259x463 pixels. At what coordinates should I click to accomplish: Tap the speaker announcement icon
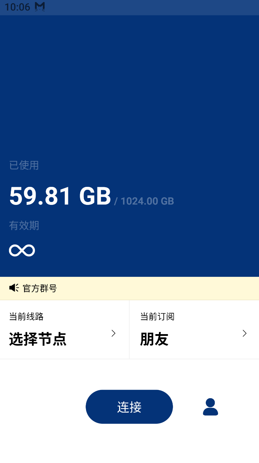coord(14,288)
